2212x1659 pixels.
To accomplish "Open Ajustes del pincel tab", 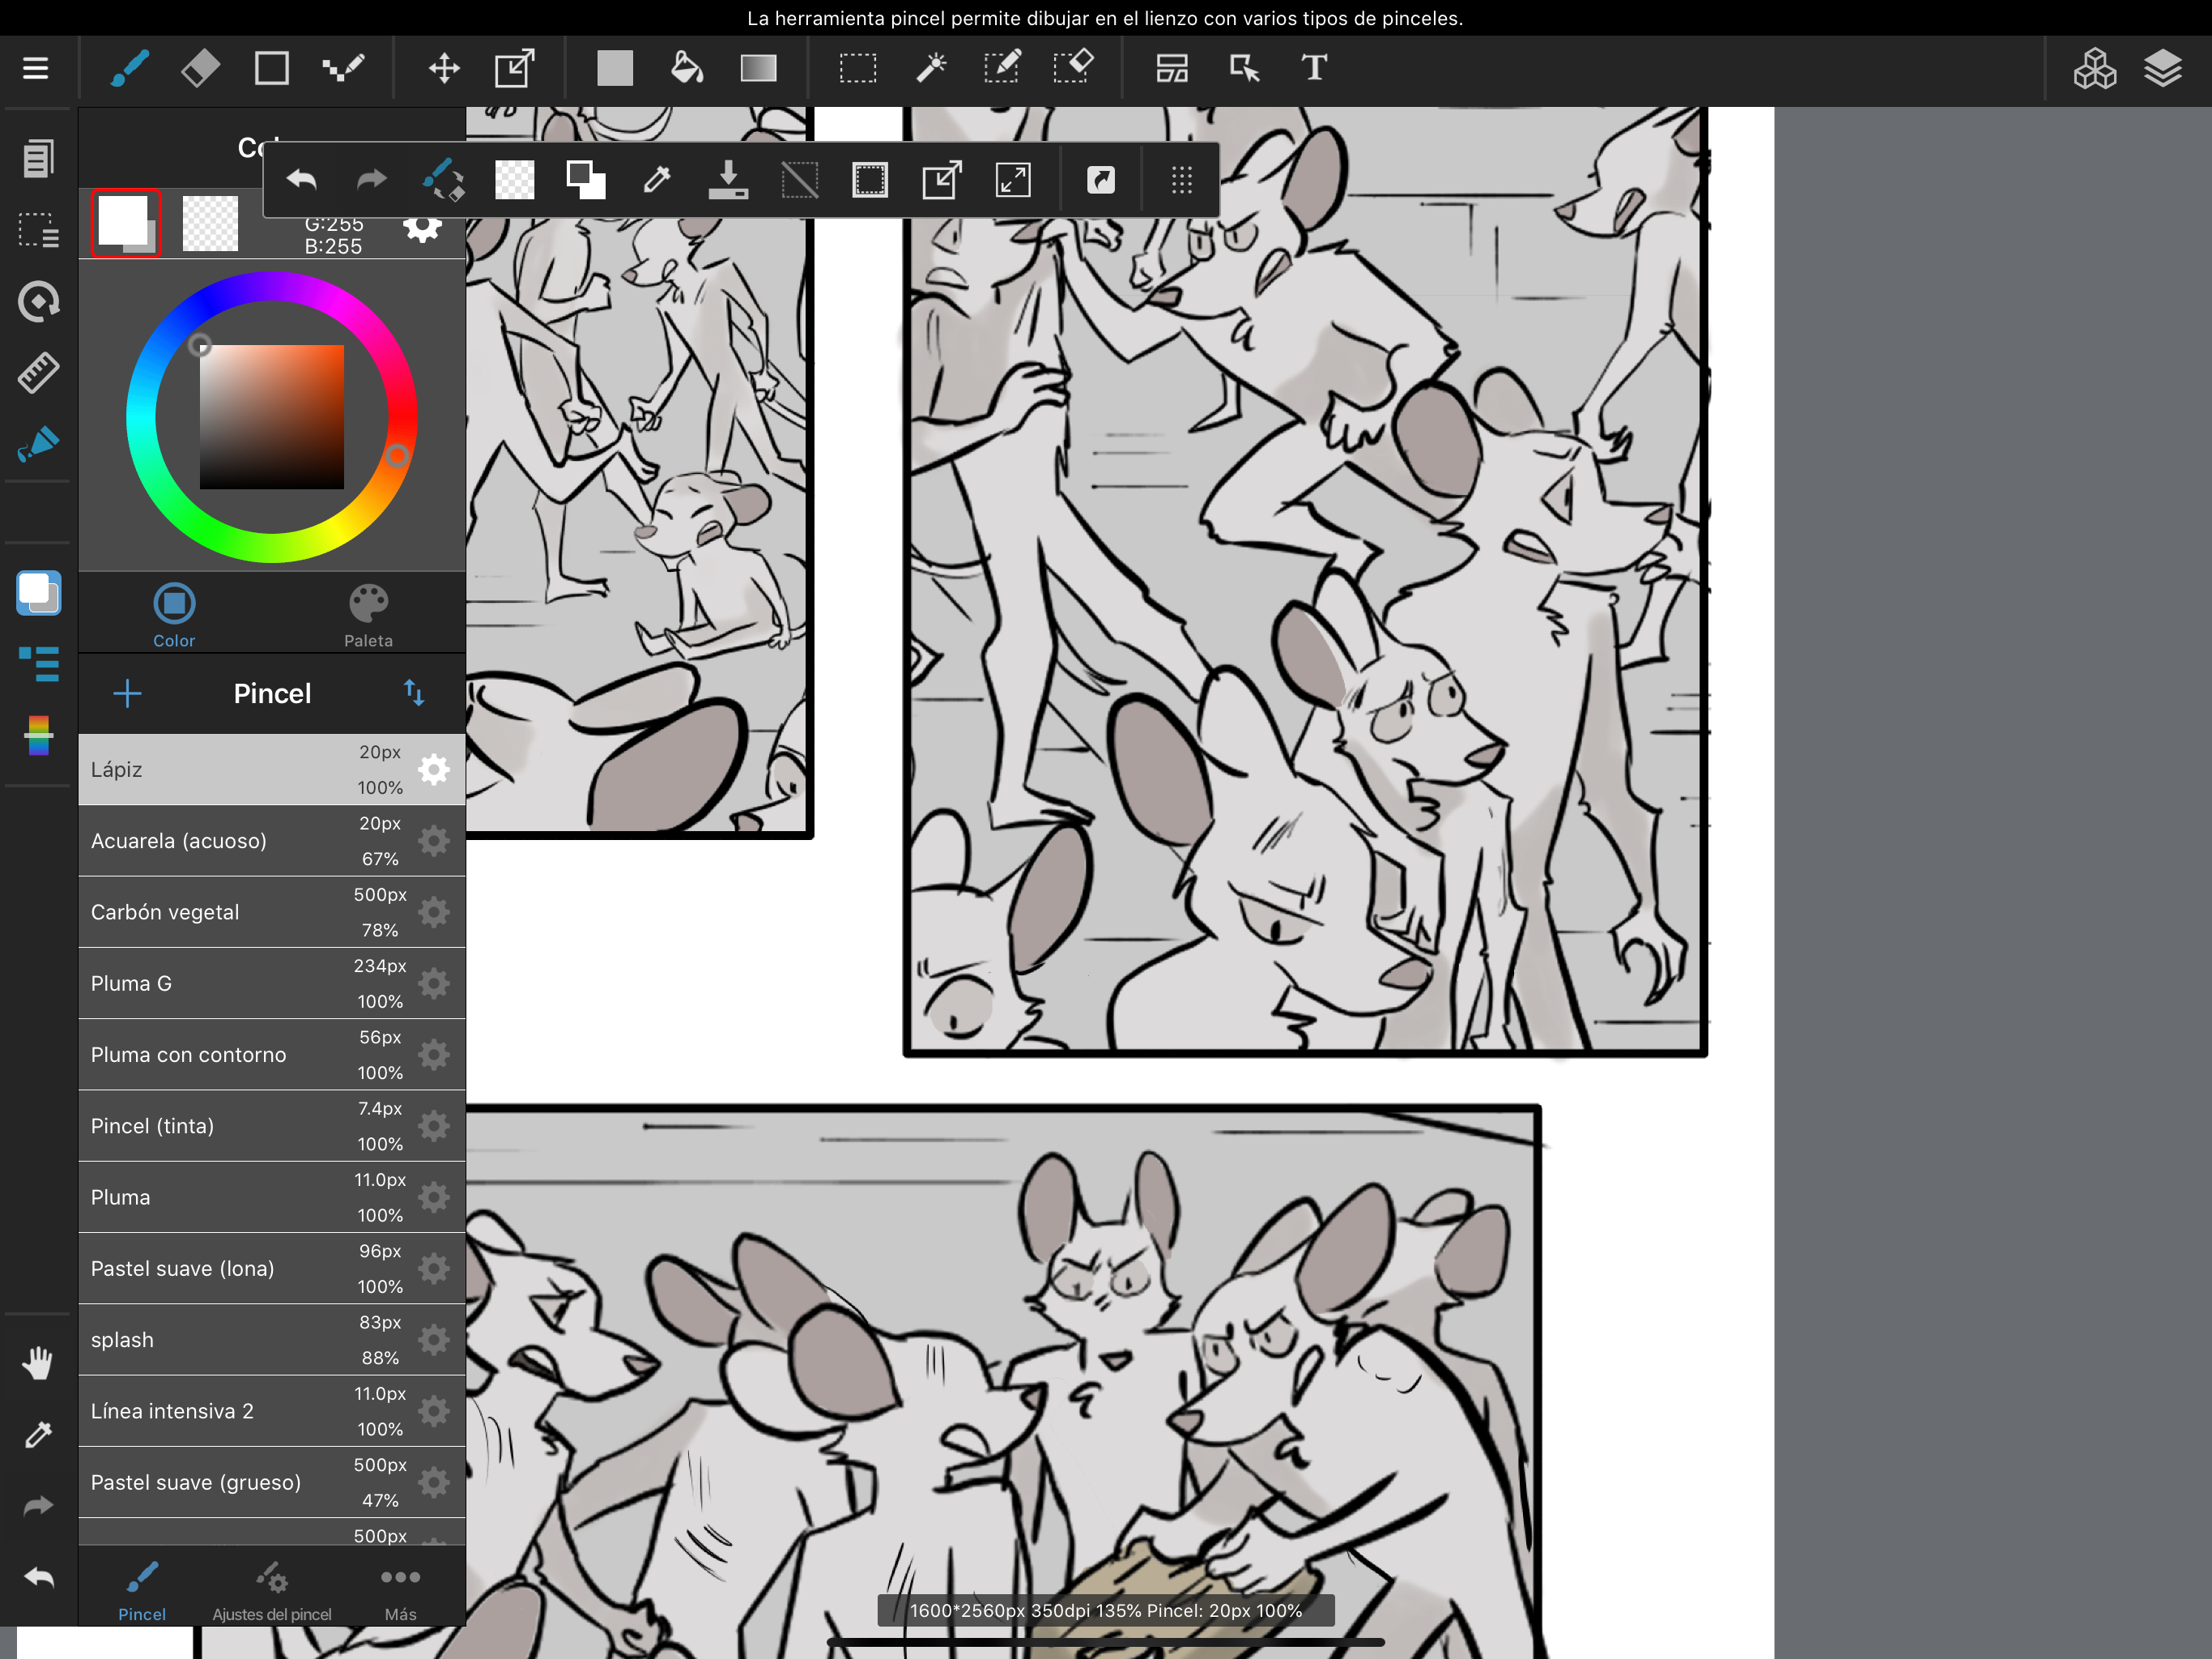I will 271,1591.
